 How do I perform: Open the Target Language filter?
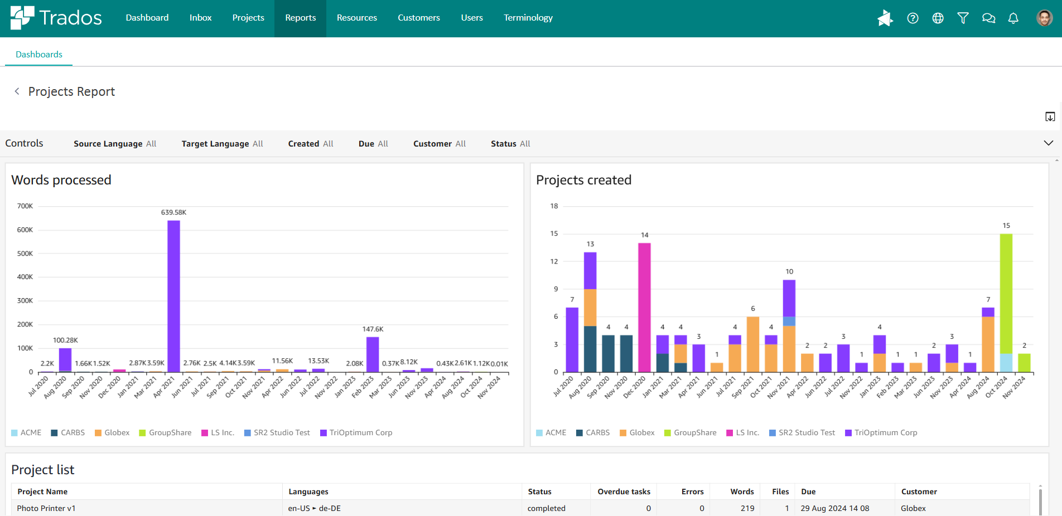[222, 144]
